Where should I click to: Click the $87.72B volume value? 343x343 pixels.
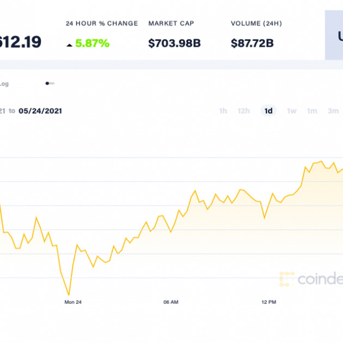pos(252,44)
